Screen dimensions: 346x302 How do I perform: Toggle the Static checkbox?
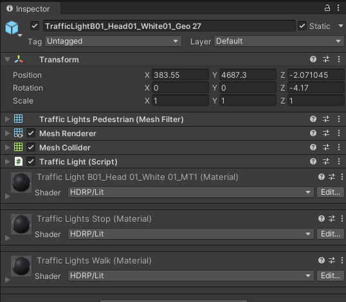[302, 26]
